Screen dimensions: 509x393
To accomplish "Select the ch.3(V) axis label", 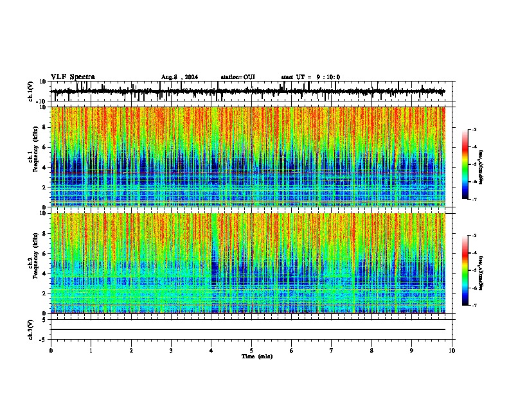I will click(31, 329).
